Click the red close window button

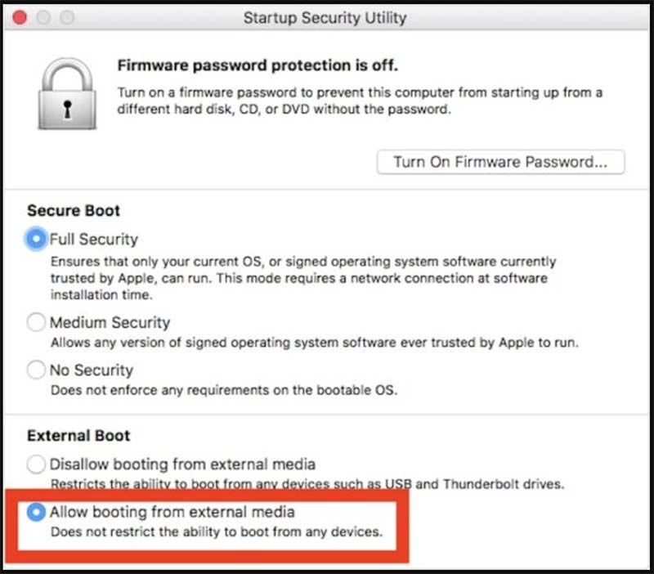(x=20, y=16)
